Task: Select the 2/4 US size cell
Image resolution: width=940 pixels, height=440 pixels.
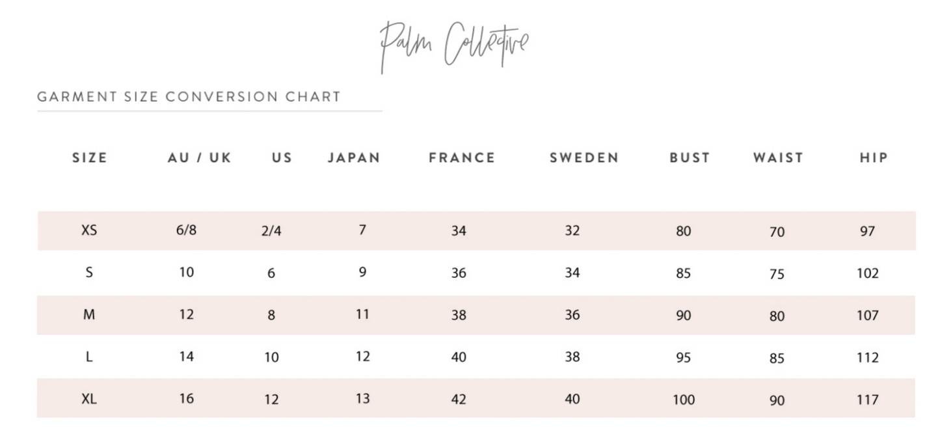Action: 271,232
